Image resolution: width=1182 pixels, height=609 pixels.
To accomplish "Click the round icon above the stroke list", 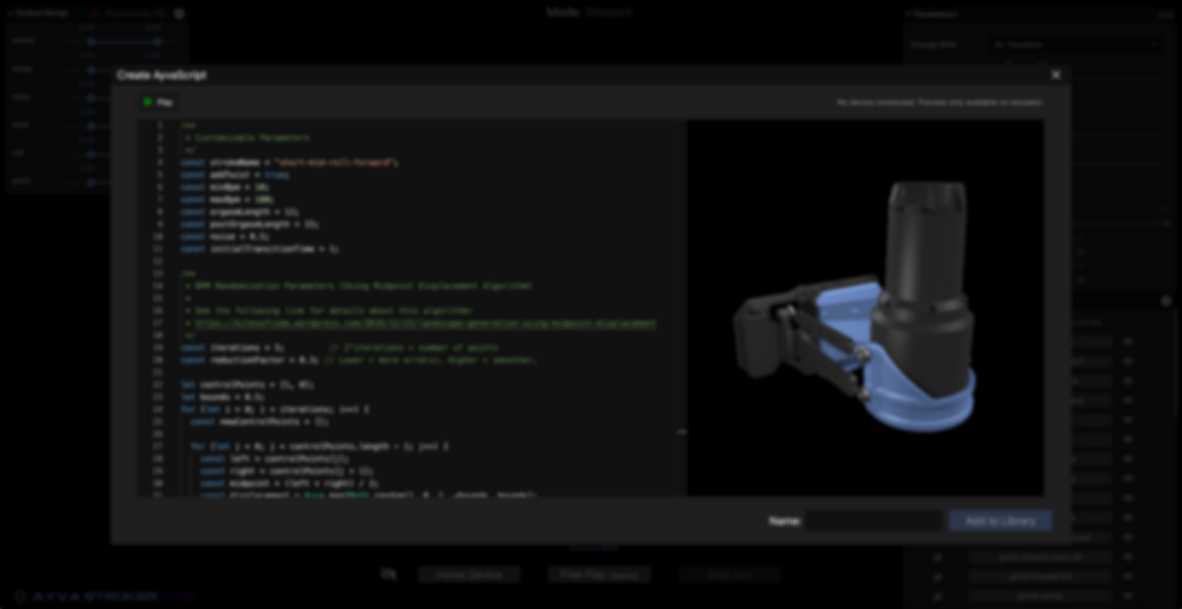I will pos(1165,301).
